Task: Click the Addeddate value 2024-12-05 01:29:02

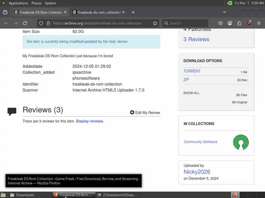Action: click(x=92, y=66)
